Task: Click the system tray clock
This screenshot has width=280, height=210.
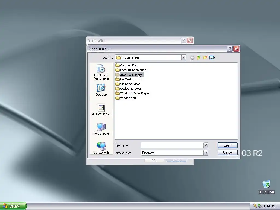Action: pos(270,206)
